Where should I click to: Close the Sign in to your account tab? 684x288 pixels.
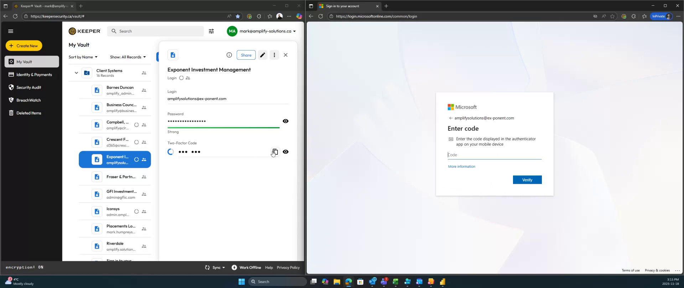click(x=377, y=6)
